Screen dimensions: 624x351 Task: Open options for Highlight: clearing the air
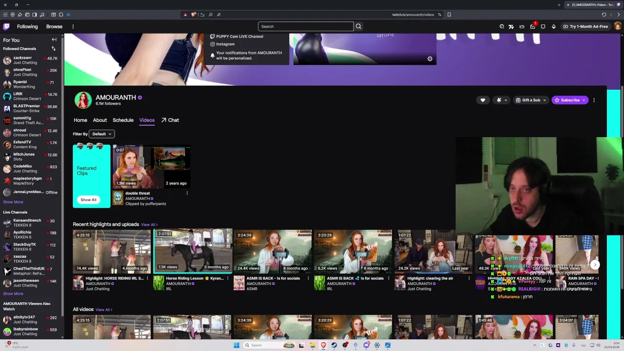[x=469, y=278]
